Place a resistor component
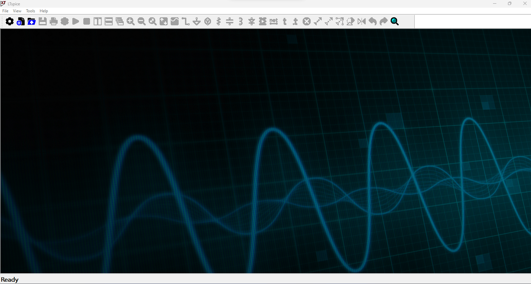The height and width of the screenshot is (284, 531). tap(219, 22)
